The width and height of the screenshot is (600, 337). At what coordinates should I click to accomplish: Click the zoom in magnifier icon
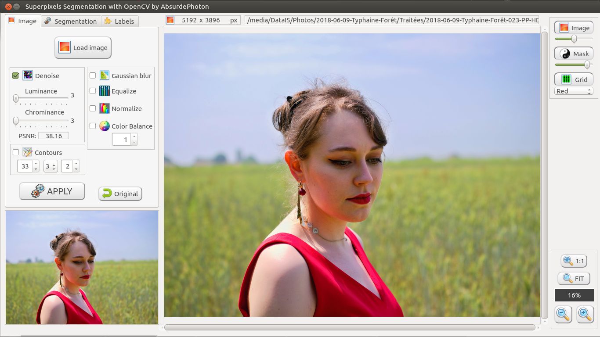[x=585, y=314]
